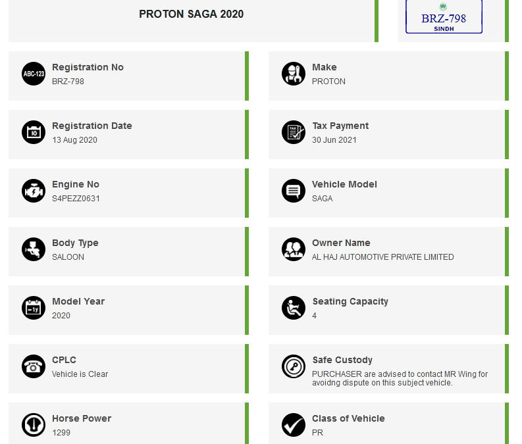Click the Model Year calendar icon
Screen dimensions: 522x444
tap(34, 308)
